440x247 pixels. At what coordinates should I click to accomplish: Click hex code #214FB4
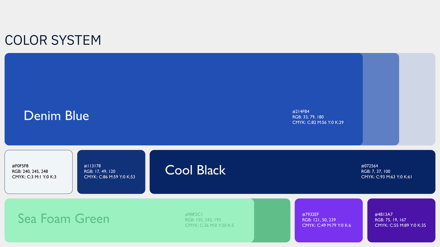click(x=301, y=112)
